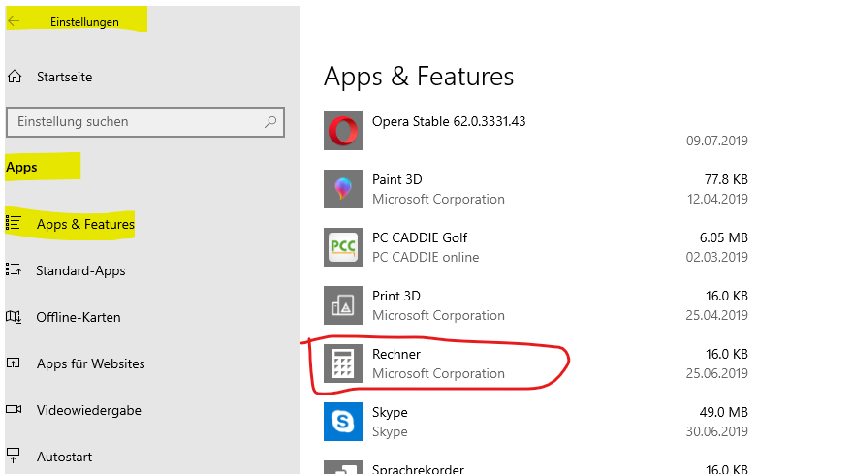Select Opera Stable 62.0.3331.43 entry
Image resolution: width=853 pixels, height=474 pixels.
pos(449,121)
